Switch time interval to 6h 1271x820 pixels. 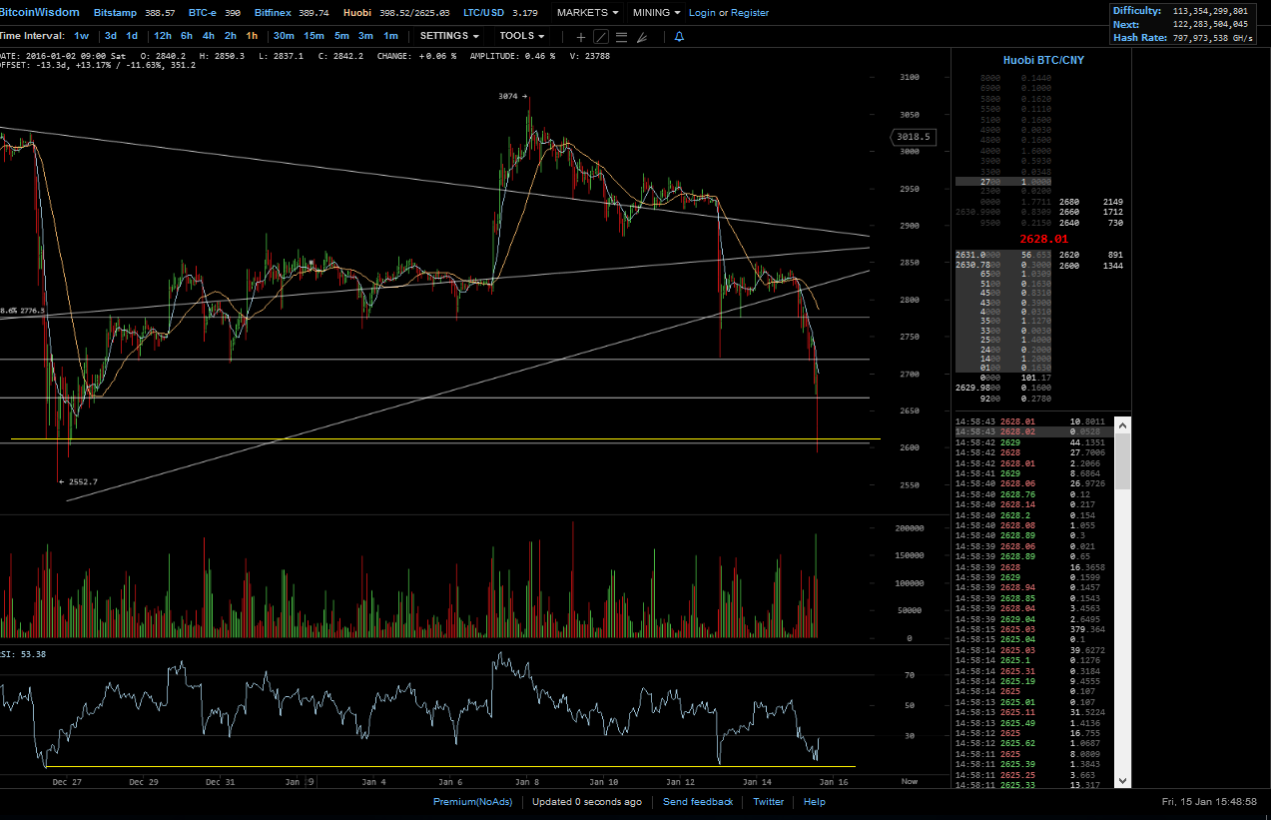coord(187,36)
